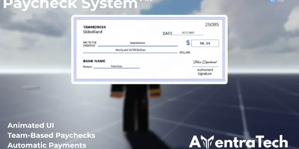Click the DATE label on the check
299x149 pixels.
[167, 34]
